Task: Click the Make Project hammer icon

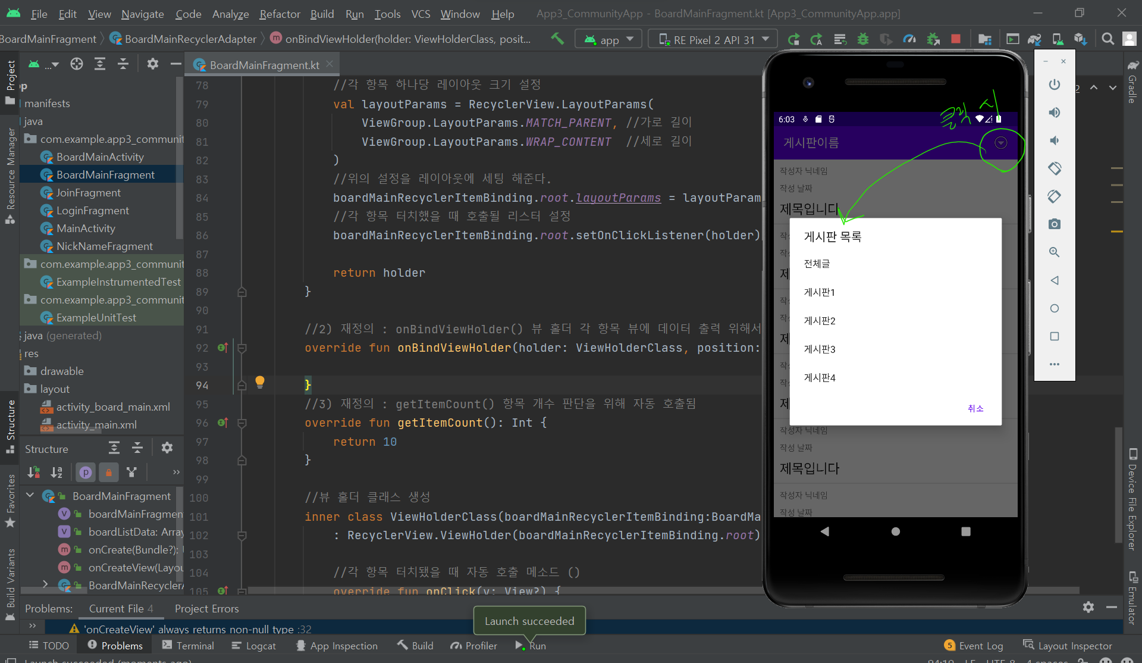Action: (x=557, y=39)
